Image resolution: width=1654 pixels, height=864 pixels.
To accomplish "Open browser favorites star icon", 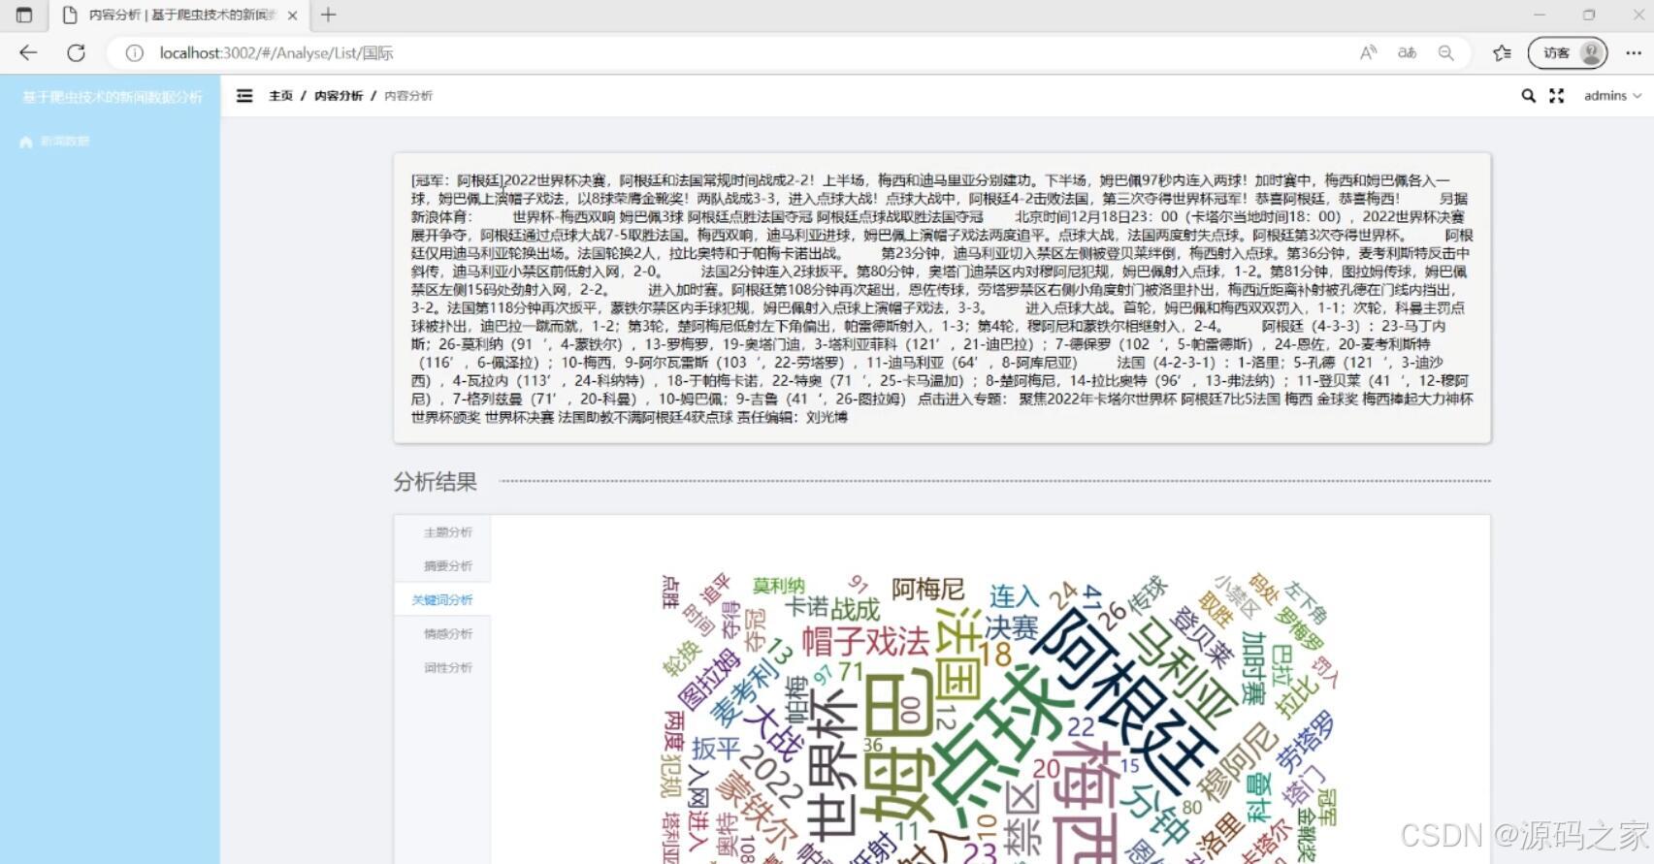I will point(1502,53).
